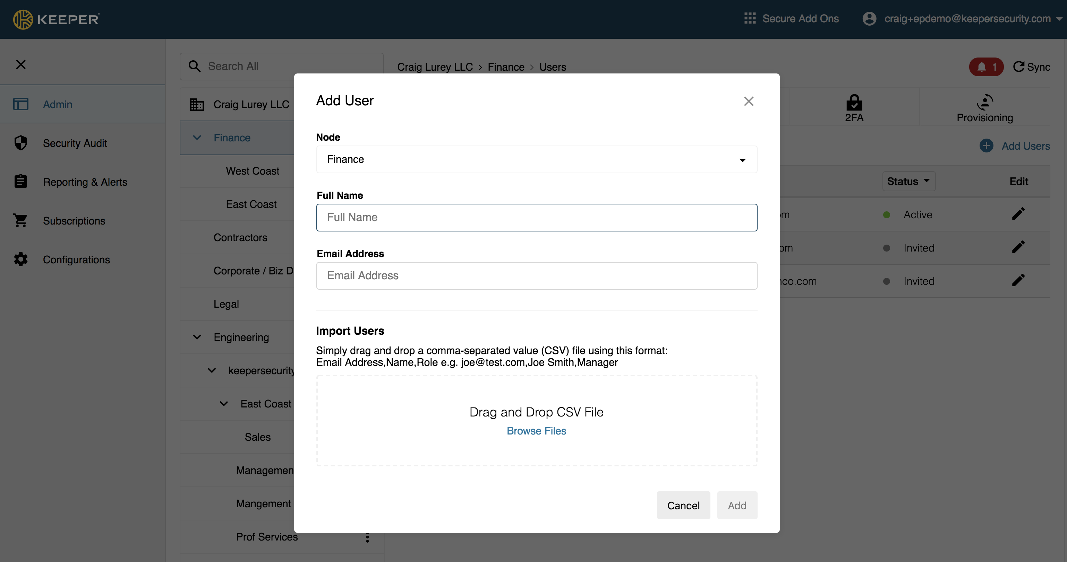Click the Craig Lurey LLC building icon
Viewport: 1067px width, 562px height.
[197, 104]
